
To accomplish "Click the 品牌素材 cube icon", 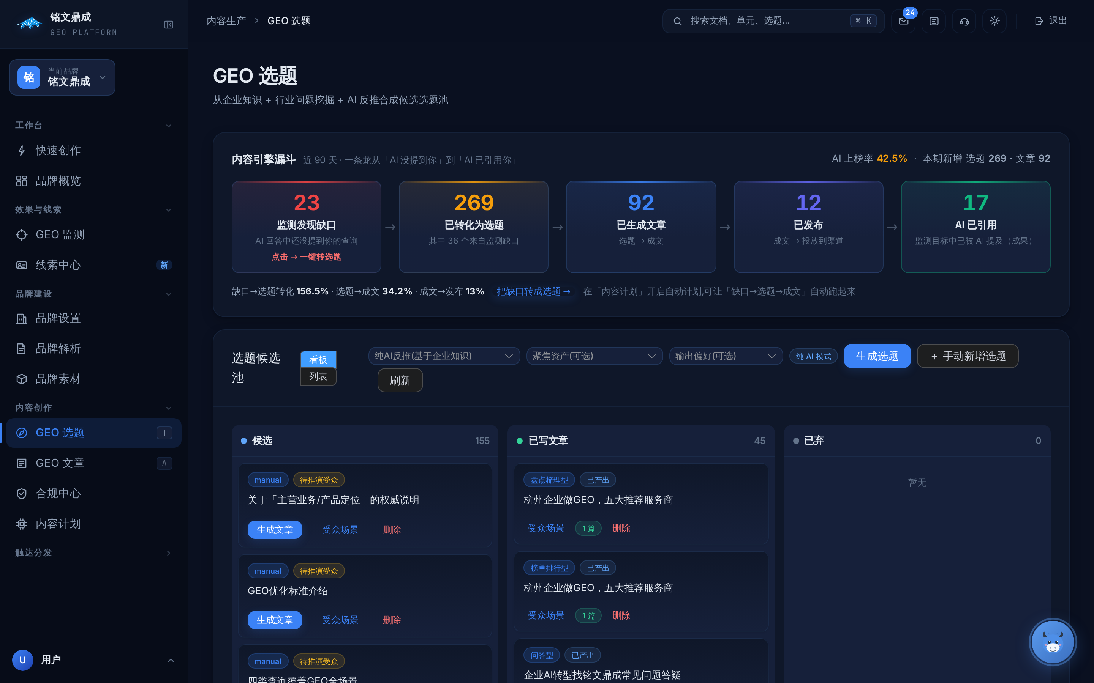I will pos(21,379).
